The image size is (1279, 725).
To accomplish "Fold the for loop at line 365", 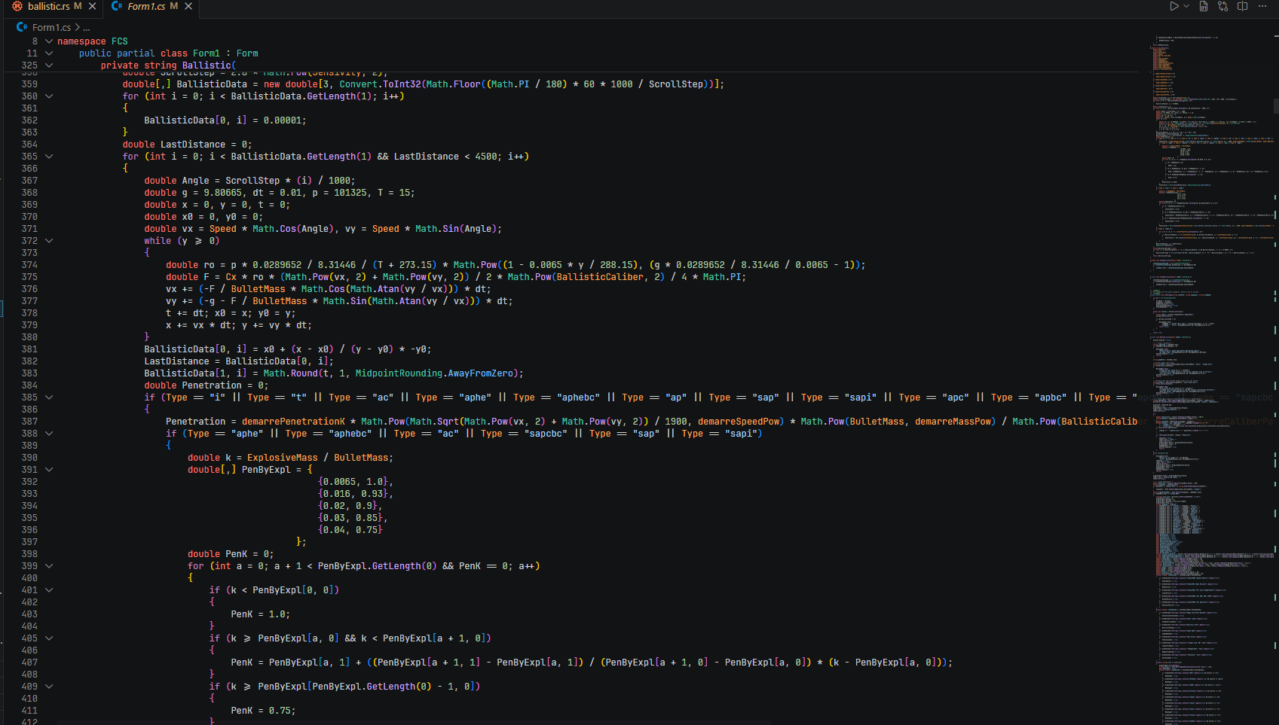I will [49, 157].
